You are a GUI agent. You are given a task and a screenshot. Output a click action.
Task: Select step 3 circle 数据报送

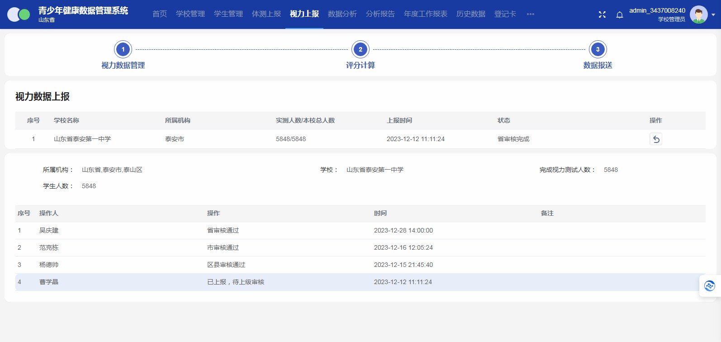pyautogui.click(x=598, y=49)
